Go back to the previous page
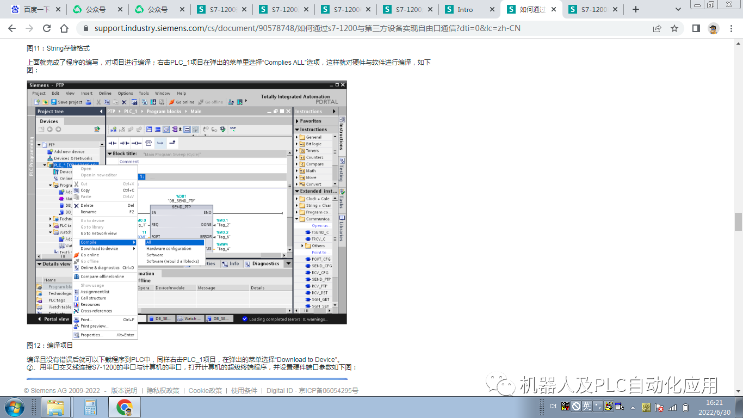The image size is (743, 418). [13, 28]
